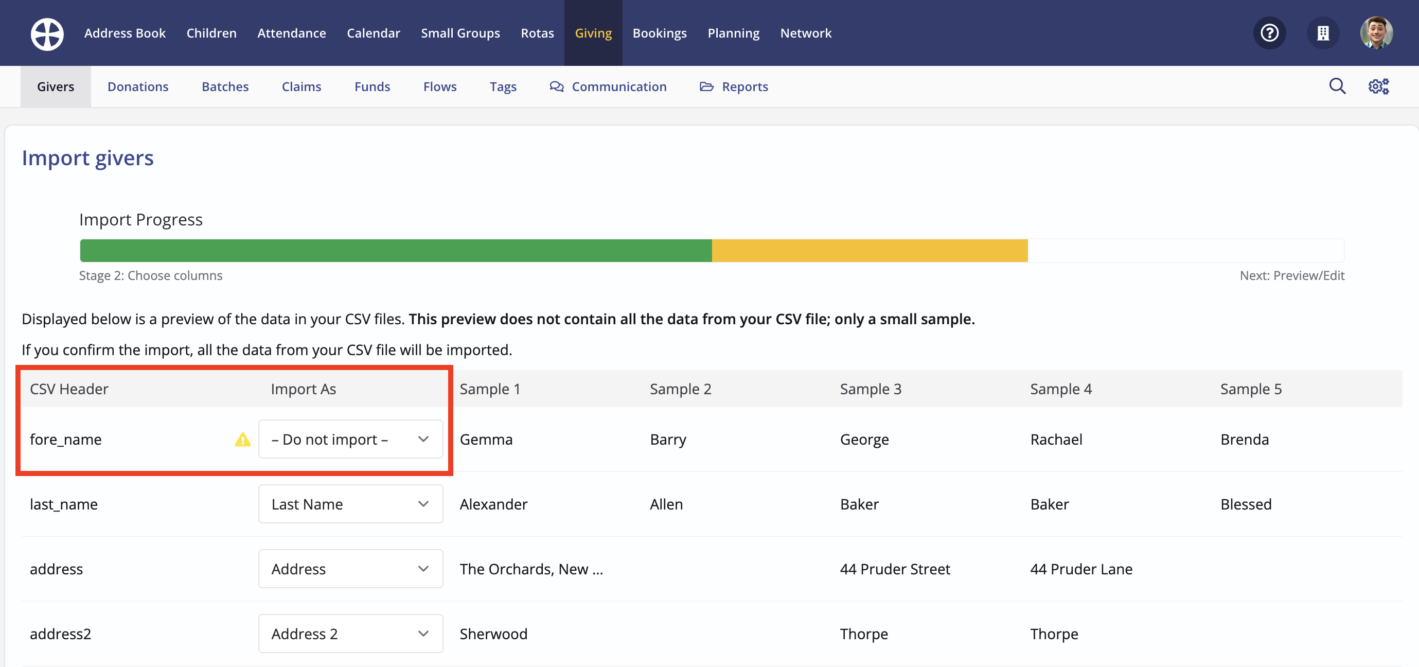Image resolution: width=1419 pixels, height=667 pixels.
Task: Click the Sherwood sample cell
Action: pyautogui.click(x=493, y=634)
